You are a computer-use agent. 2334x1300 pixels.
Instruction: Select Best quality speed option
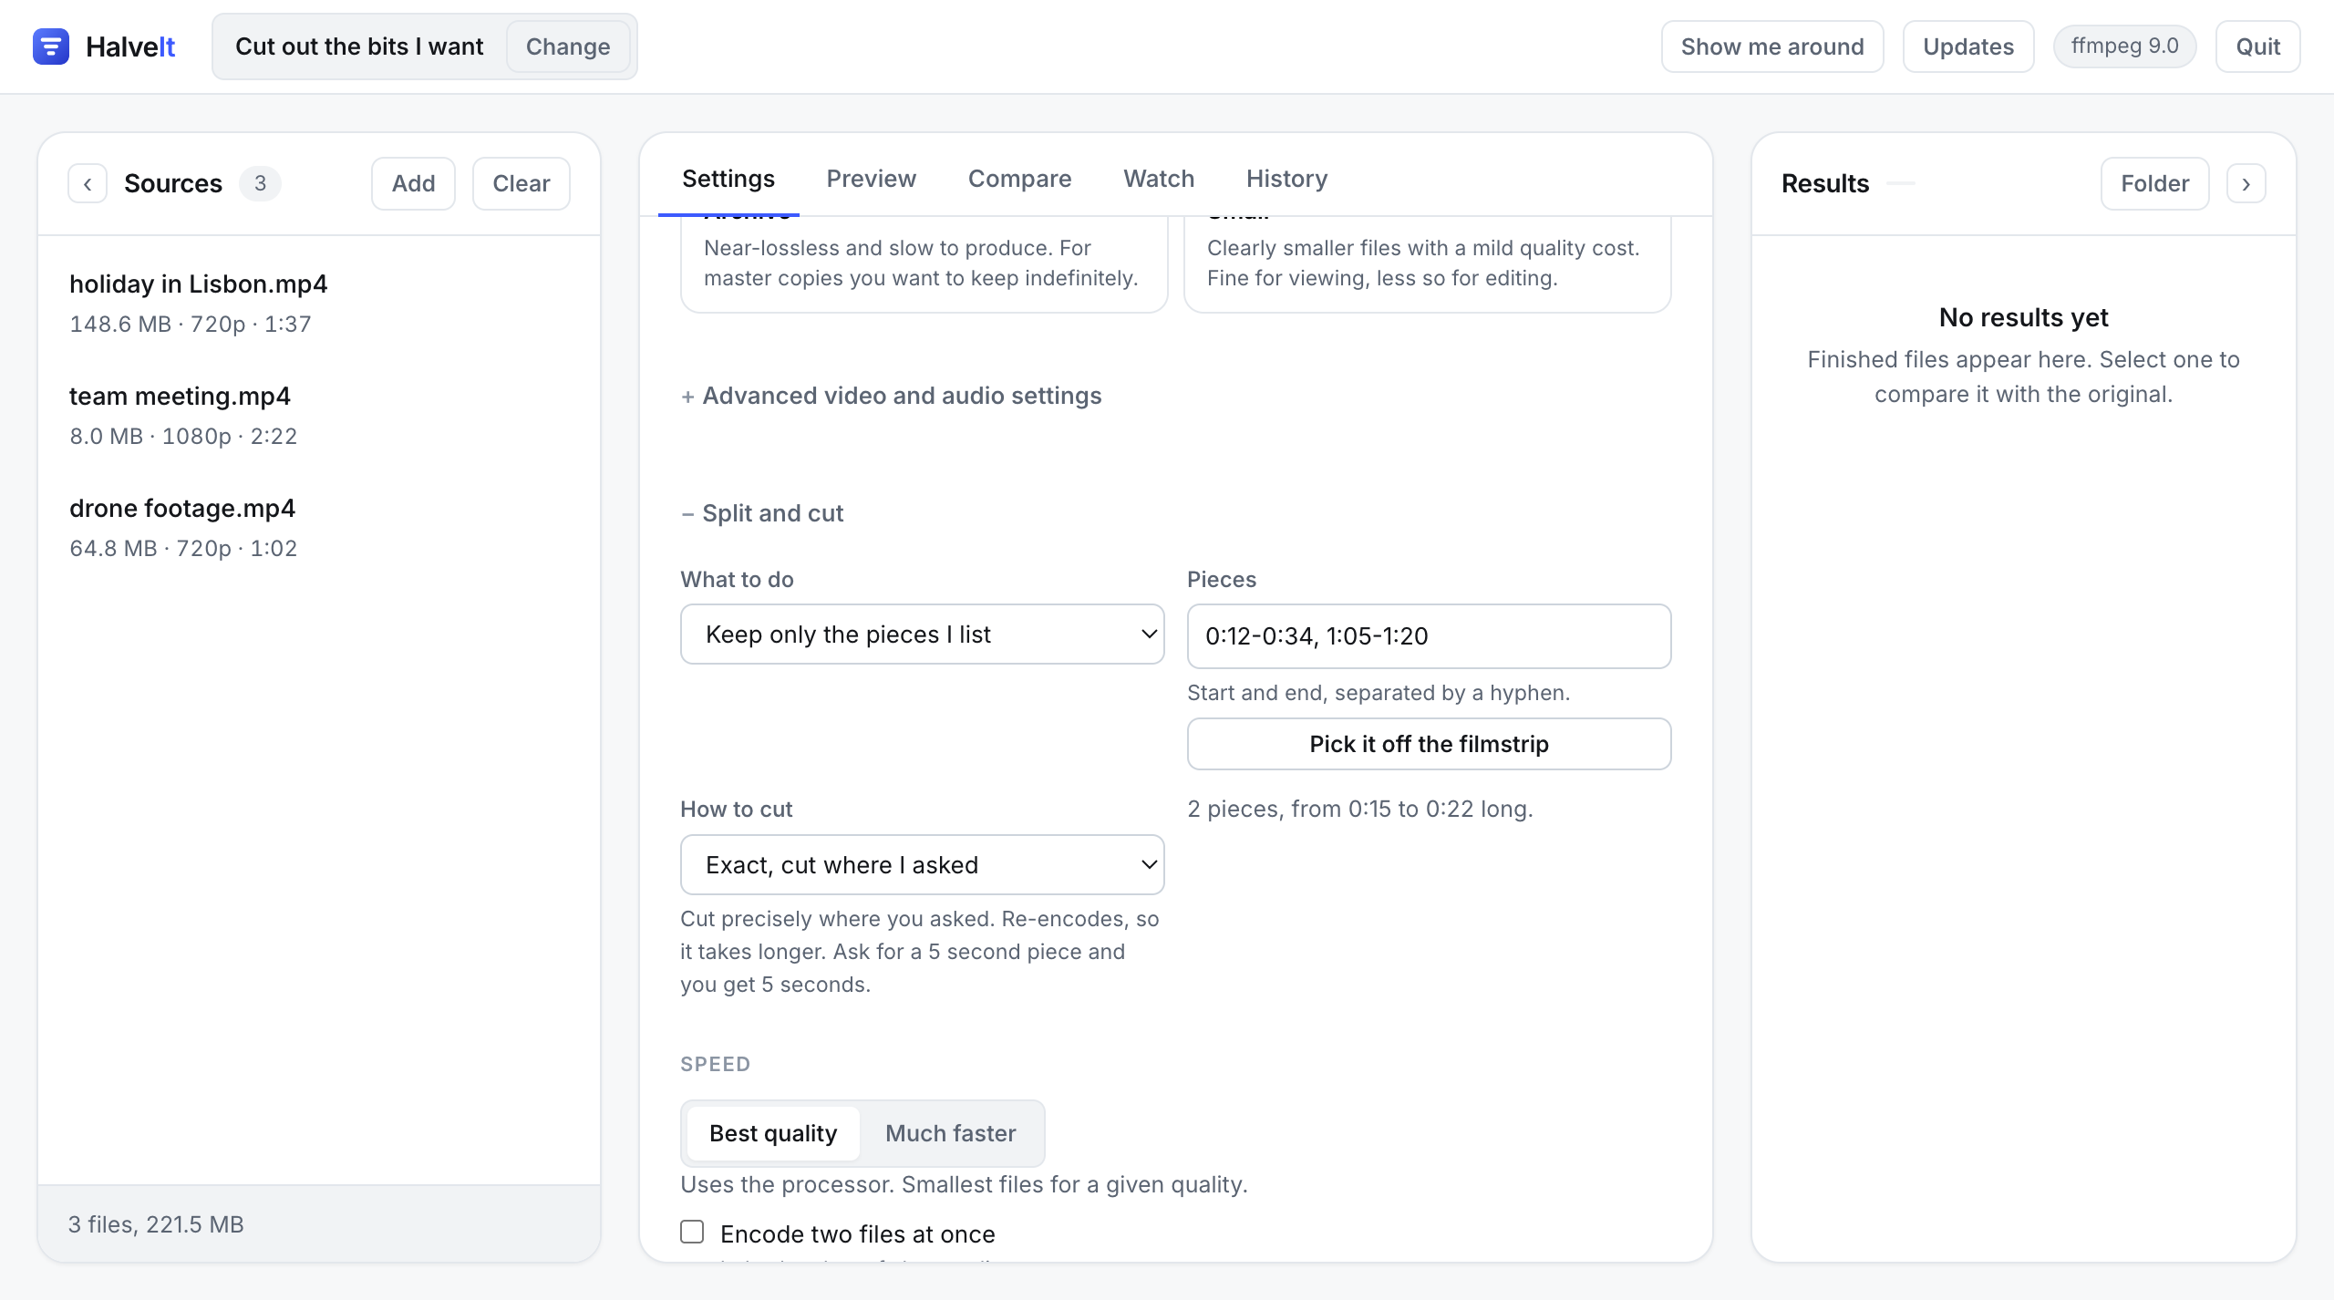click(773, 1133)
